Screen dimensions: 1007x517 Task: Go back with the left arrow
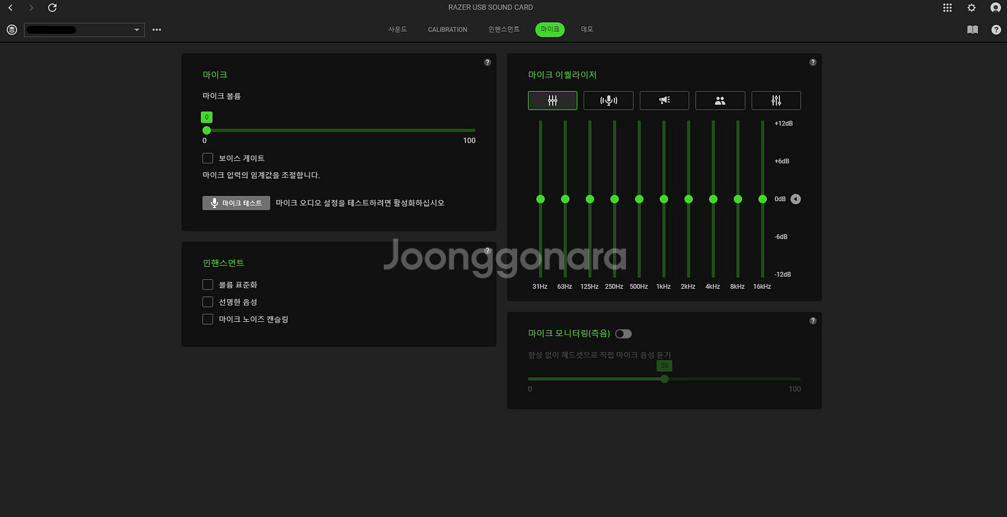coord(10,8)
